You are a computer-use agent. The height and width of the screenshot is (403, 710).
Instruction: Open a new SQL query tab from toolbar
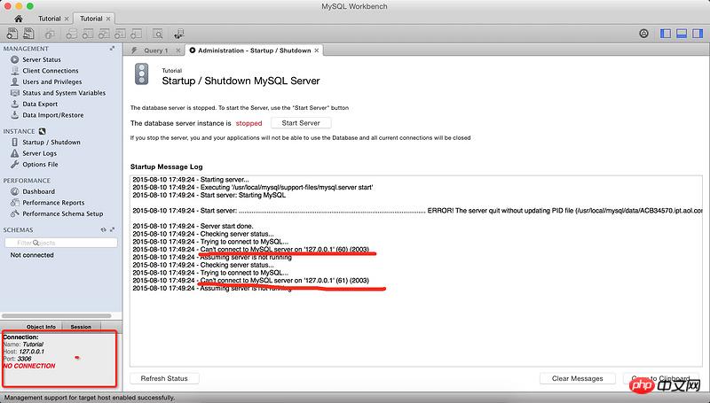(12, 34)
